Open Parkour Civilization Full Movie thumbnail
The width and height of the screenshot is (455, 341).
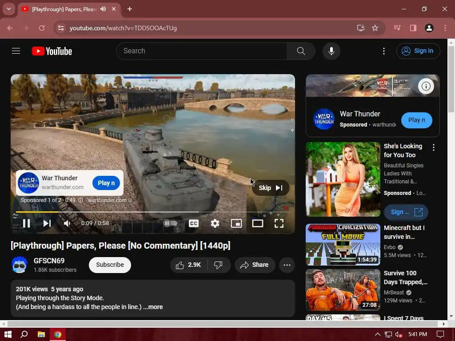[343, 245]
